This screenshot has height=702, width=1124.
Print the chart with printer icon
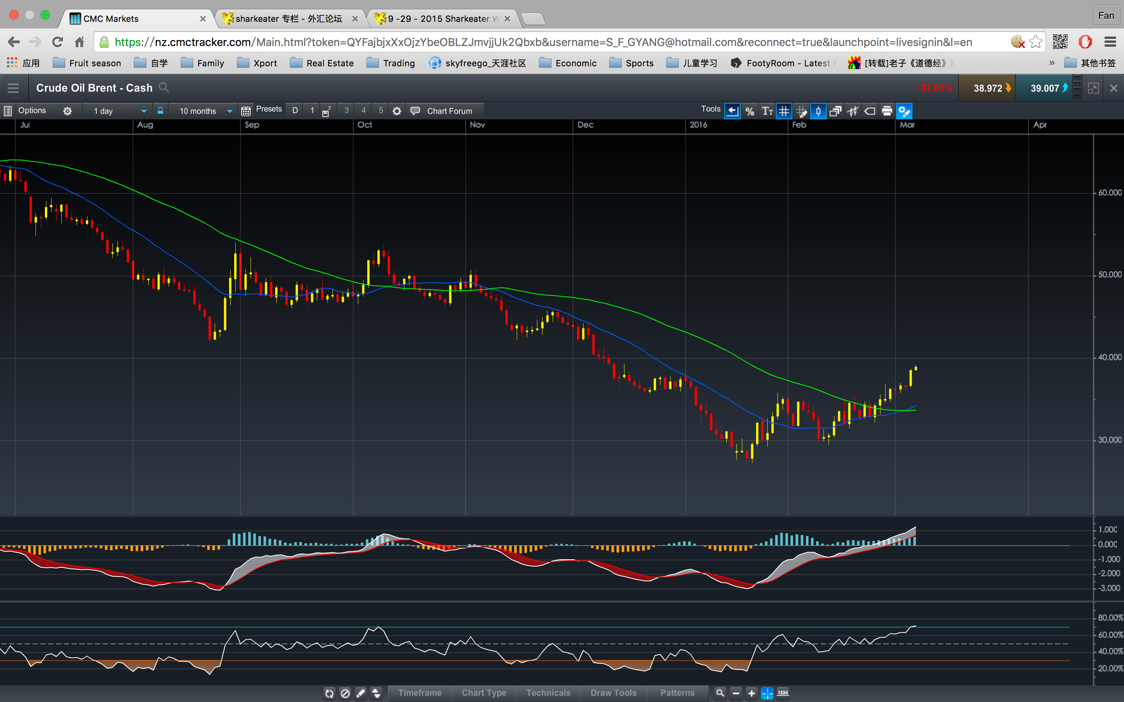pyautogui.click(x=887, y=111)
